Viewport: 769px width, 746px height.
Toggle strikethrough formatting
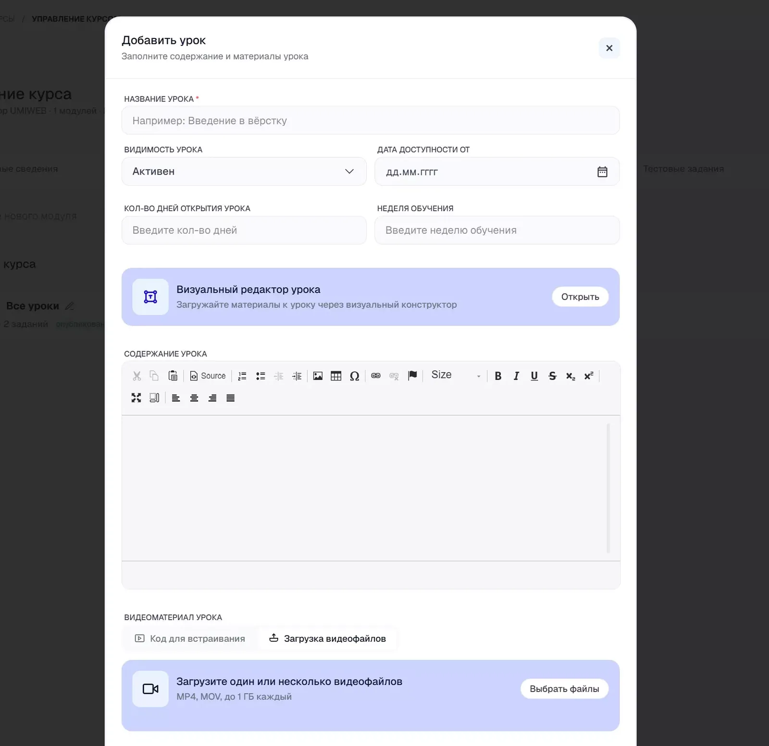[x=552, y=376]
